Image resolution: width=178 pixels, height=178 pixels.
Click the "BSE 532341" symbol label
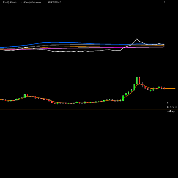point(54,2)
